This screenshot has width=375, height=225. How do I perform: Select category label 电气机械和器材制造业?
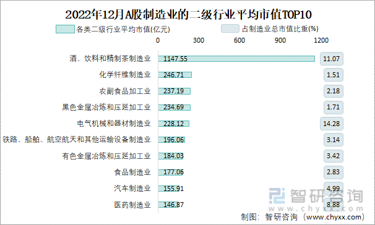[114, 124]
